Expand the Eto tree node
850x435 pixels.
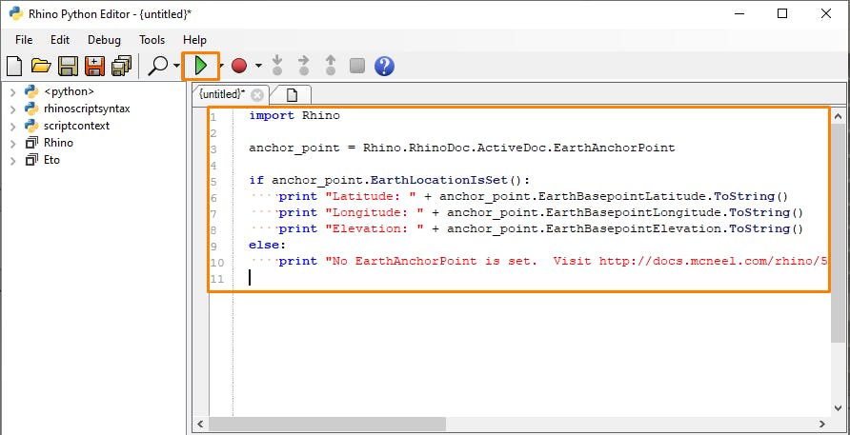[13, 162]
